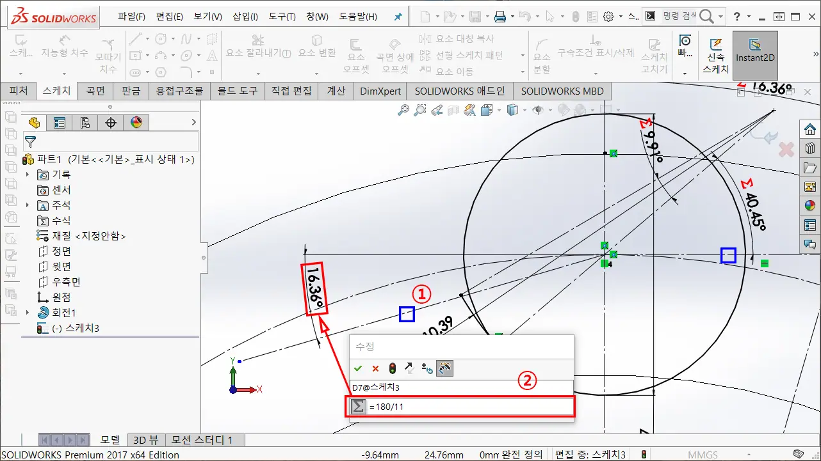Expand the manager panel tabs chevron
Image resolution: width=821 pixels, height=461 pixels.
[193, 122]
